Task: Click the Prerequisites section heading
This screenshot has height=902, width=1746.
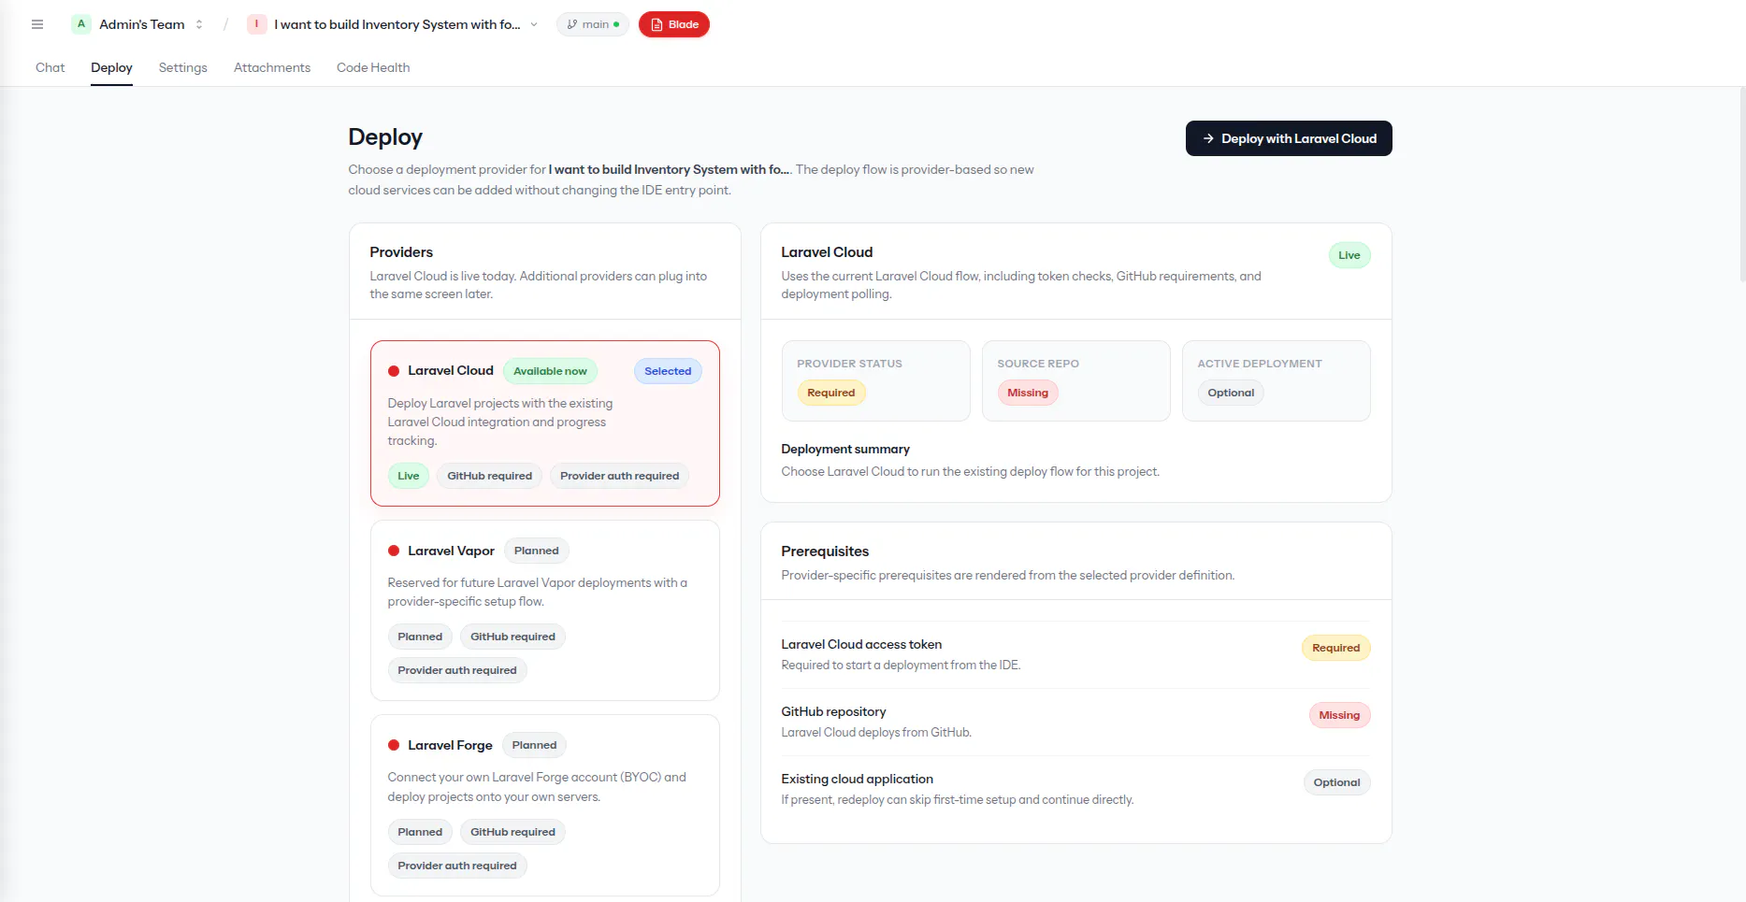Action: click(x=825, y=551)
